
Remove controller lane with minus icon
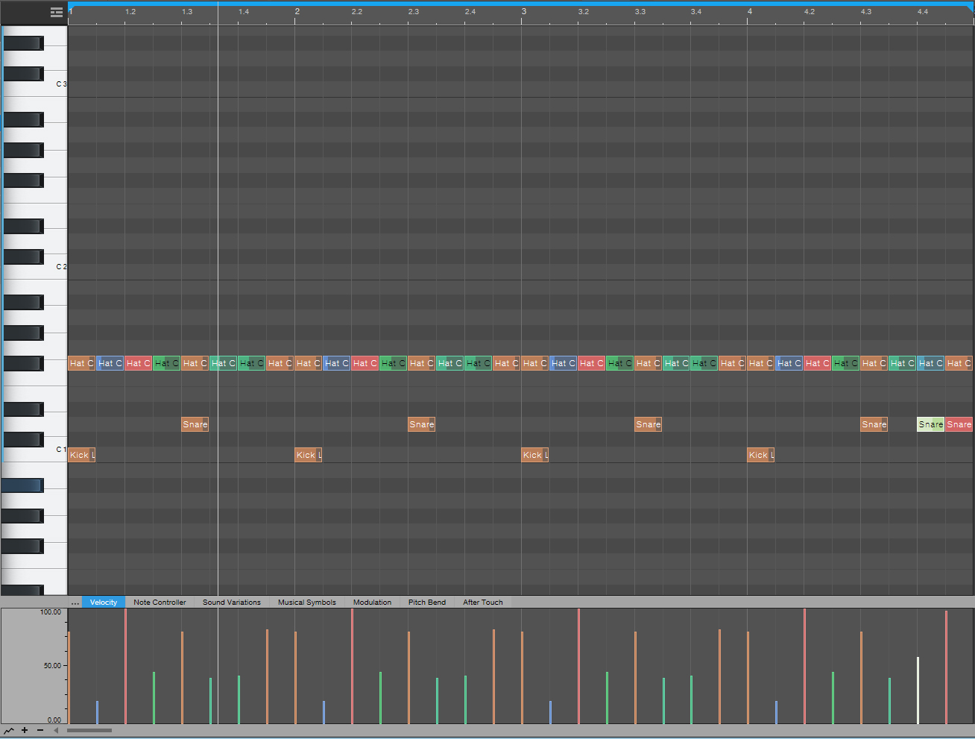click(x=40, y=731)
